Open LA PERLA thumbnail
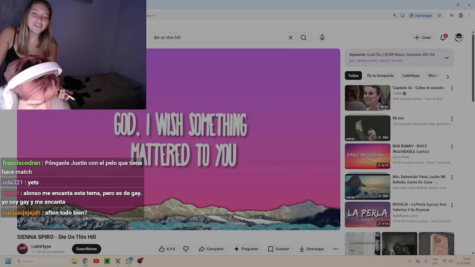The image size is (475, 267). point(367,214)
